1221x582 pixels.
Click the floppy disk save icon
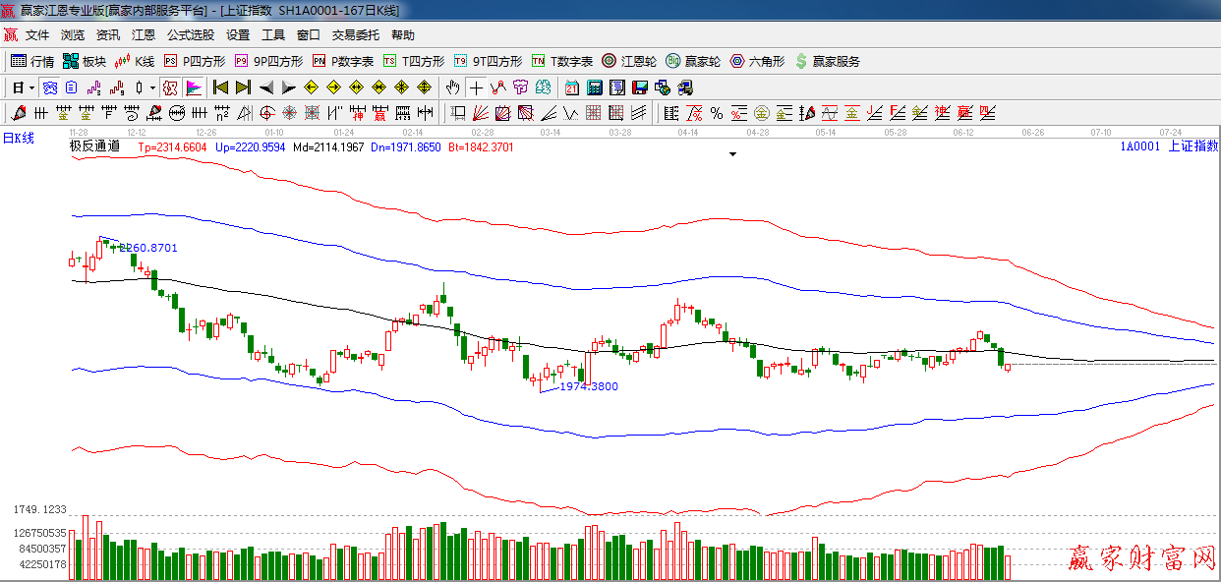[640, 87]
